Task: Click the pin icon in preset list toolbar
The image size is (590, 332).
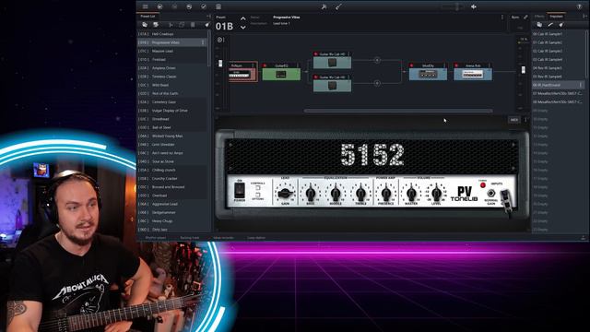Action: pyautogui.click(x=206, y=25)
